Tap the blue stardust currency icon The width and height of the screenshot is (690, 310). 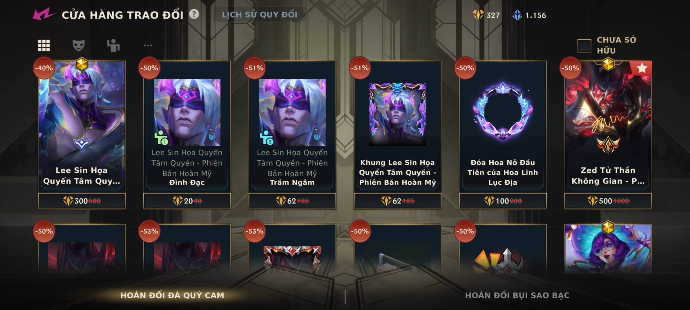(517, 15)
